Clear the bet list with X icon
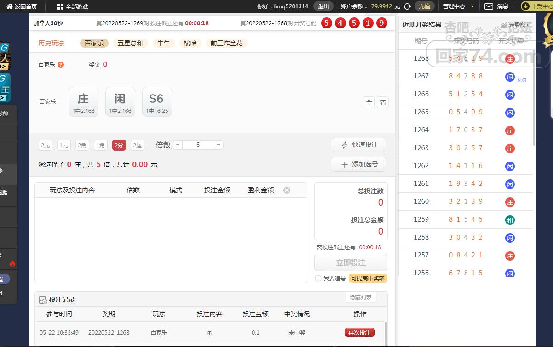Viewport: 553px width, 347px height. [x=287, y=190]
